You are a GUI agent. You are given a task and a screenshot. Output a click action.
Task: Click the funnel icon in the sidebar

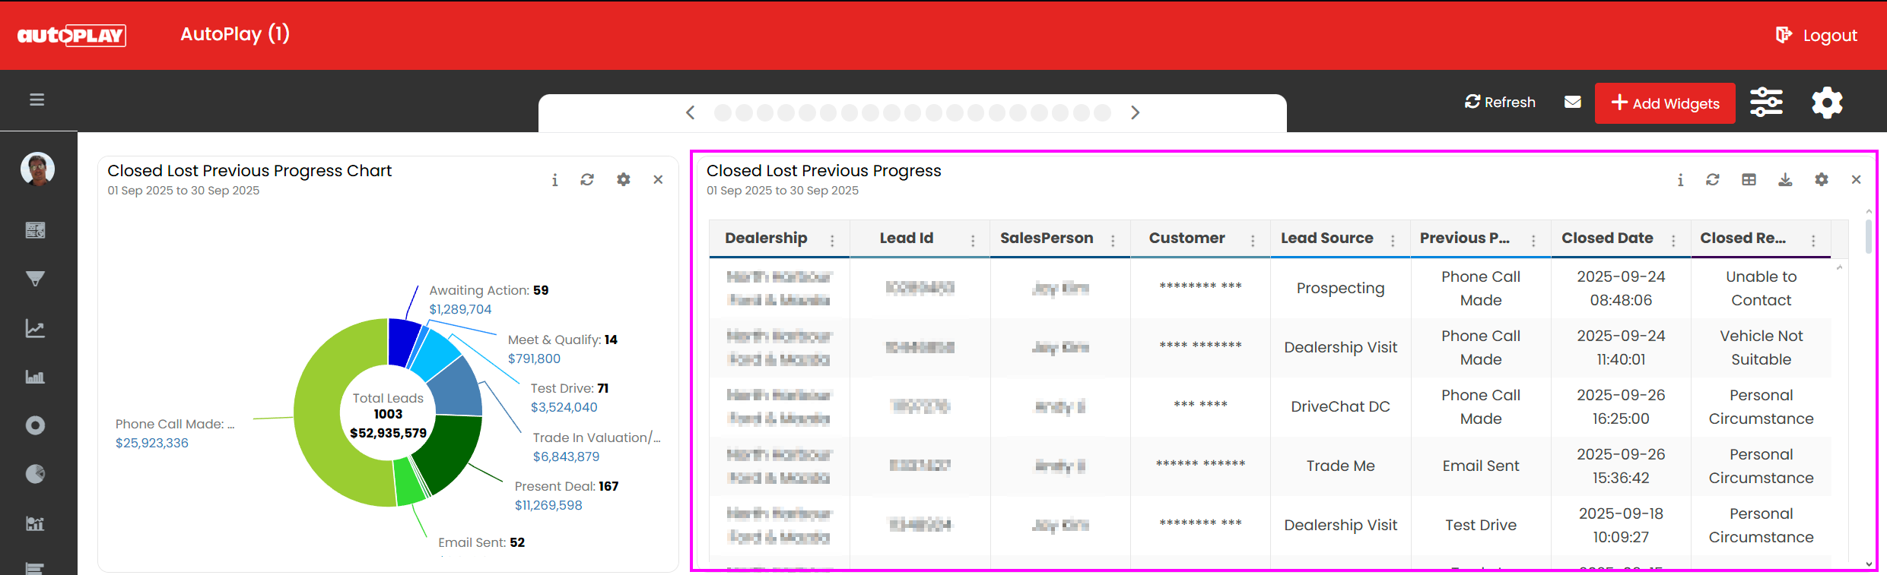click(35, 279)
